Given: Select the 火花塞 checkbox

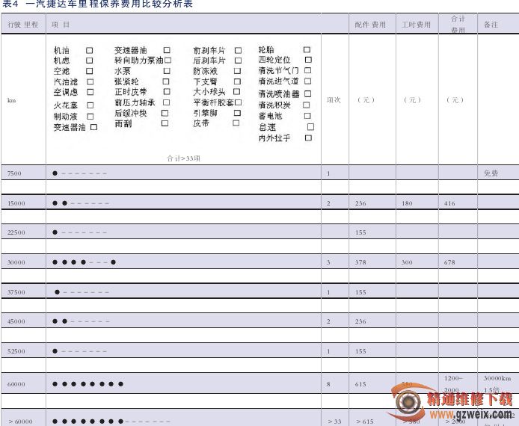Looking at the screenshot, I should coord(90,105).
